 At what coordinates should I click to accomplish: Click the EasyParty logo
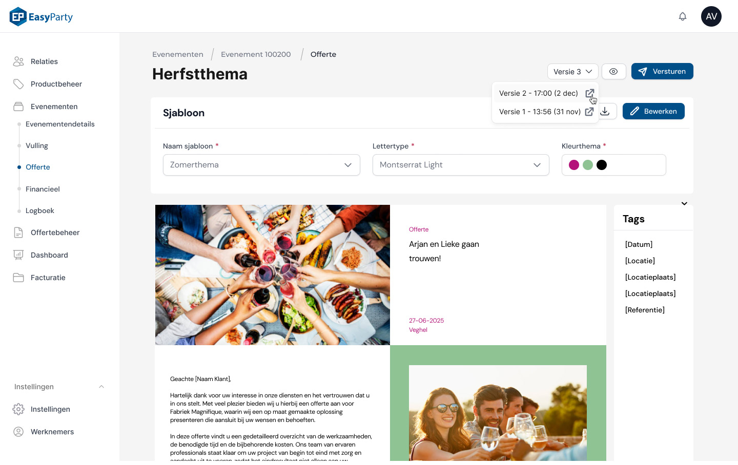click(x=41, y=17)
